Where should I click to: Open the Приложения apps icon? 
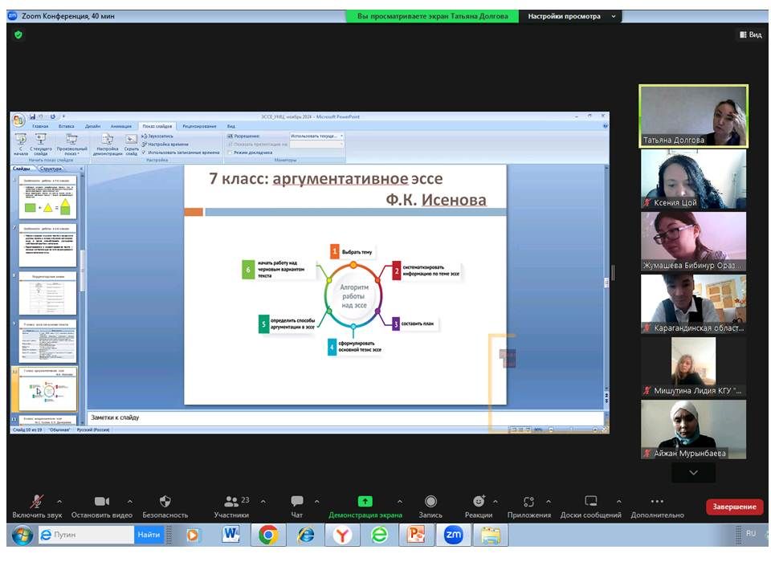(528, 502)
